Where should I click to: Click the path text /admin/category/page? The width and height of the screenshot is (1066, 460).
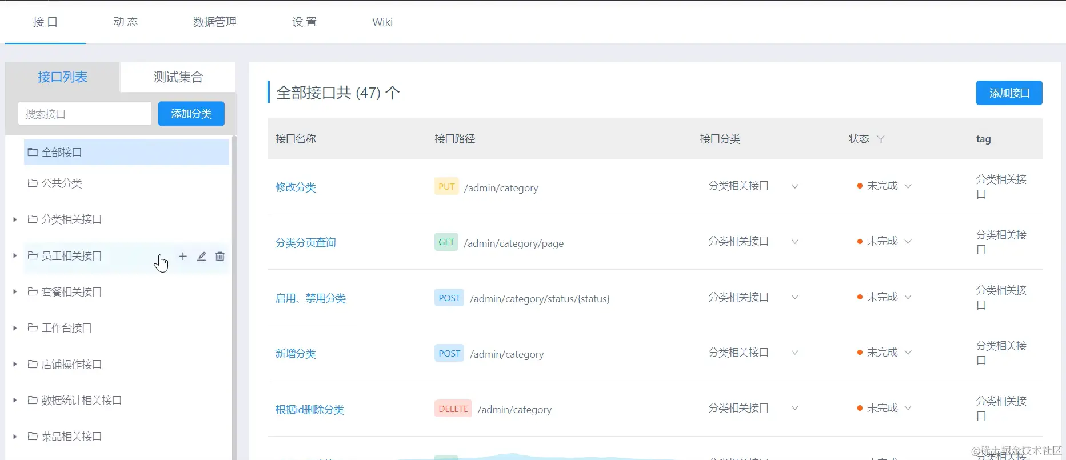[514, 243]
